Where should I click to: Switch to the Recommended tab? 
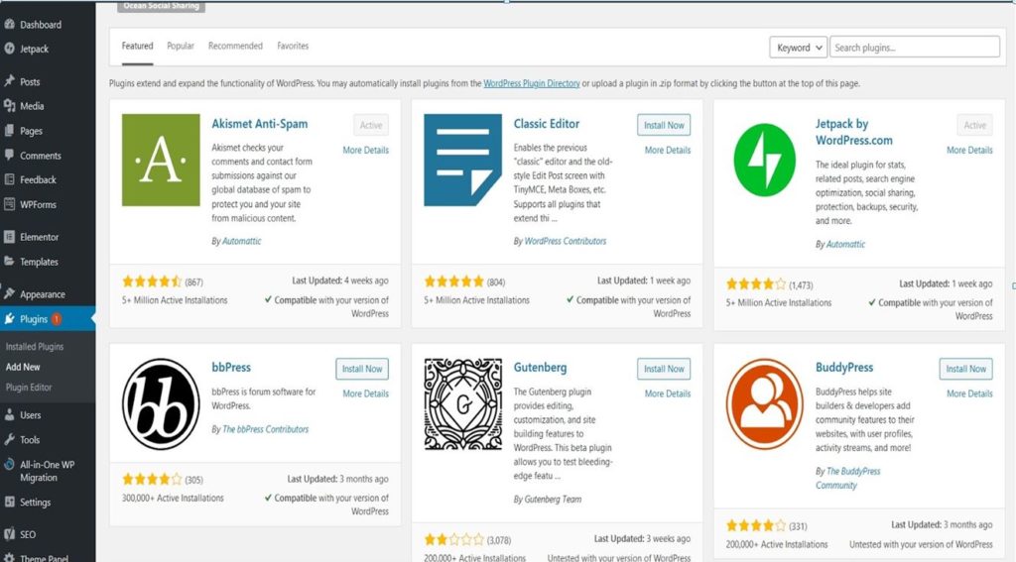tap(235, 46)
